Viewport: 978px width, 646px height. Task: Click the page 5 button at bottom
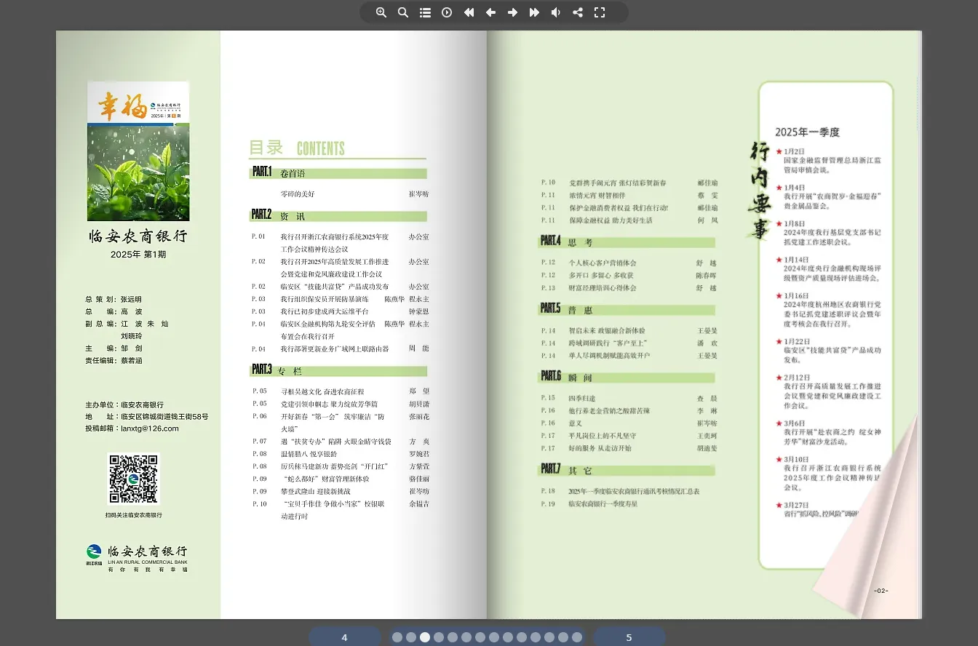(x=629, y=637)
